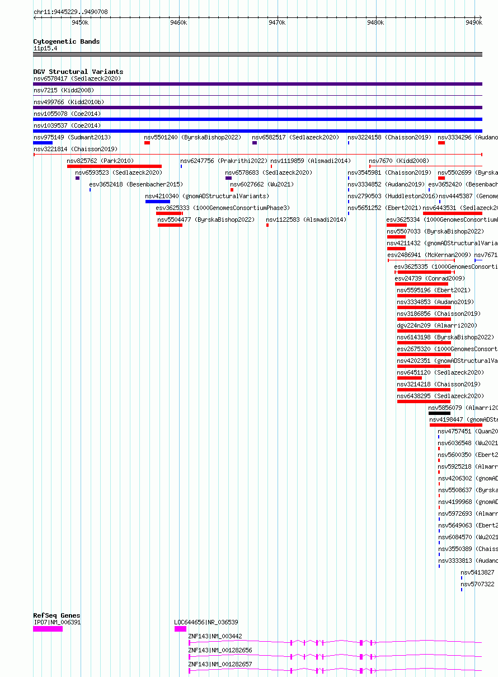
Task: Click the nsv3545981 Chaisson2019 label
Action: pyautogui.click(x=389, y=172)
